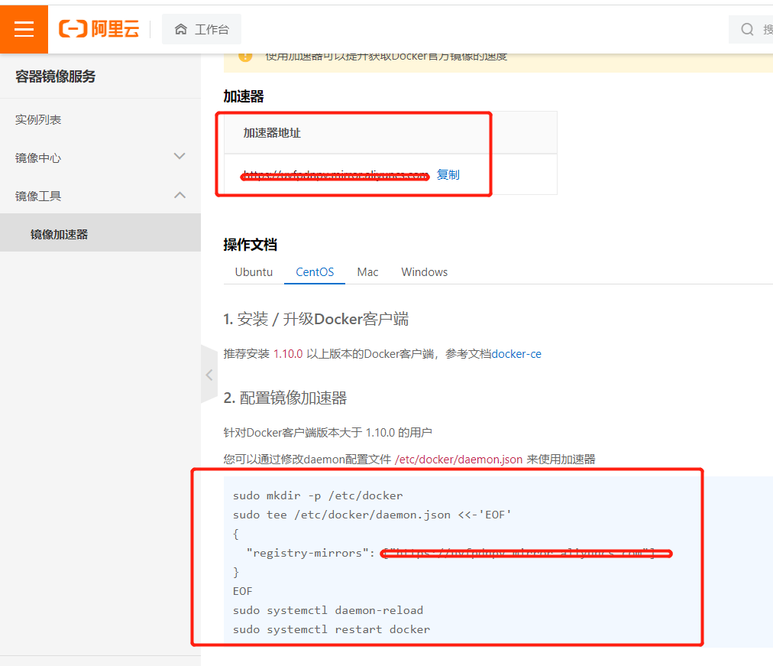
Task: Click the 操作文档 section heading
Action: [x=250, y=245]
